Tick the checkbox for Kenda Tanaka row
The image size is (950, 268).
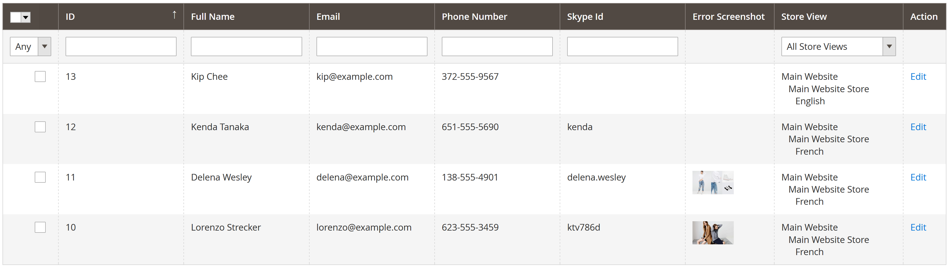coord(40,127)
